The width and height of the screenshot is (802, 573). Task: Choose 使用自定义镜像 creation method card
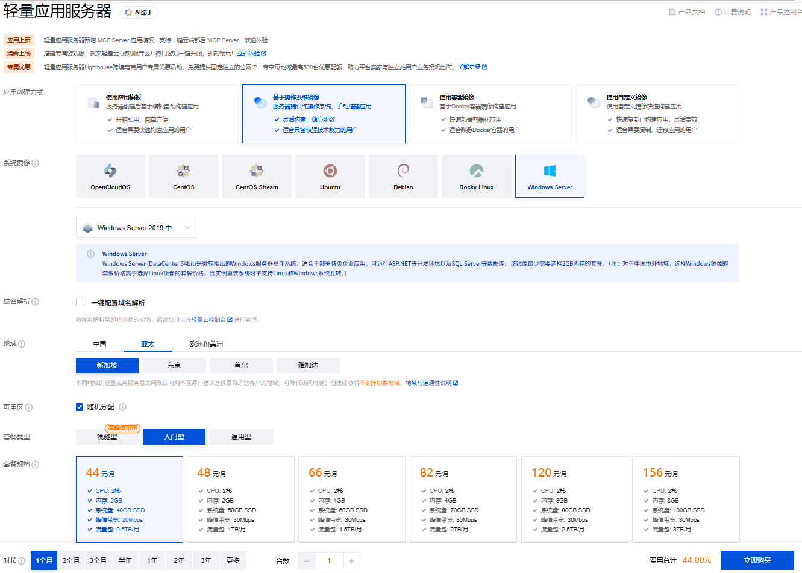click(x=657, y=114)
